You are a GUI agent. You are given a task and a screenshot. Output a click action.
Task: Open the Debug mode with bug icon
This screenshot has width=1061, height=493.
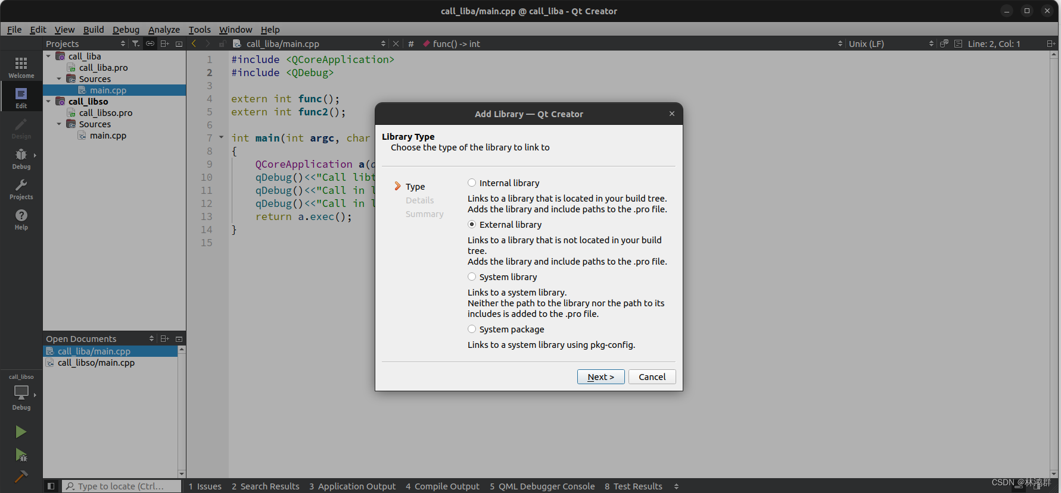tap(21, 158)
